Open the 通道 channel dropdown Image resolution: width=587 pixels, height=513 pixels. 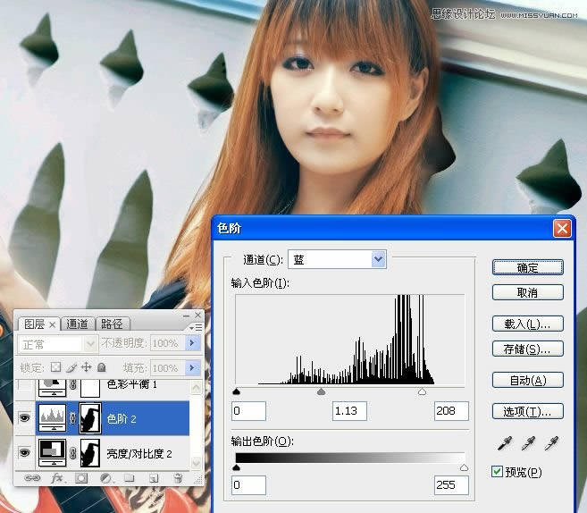[x=378, y=259]
